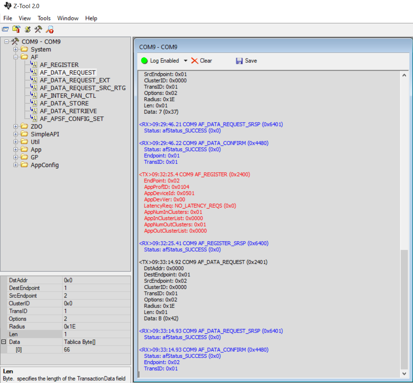The image size is (413, 383).
Task: Click the Clear button to empty log
Action: click(x=205, y=60)
